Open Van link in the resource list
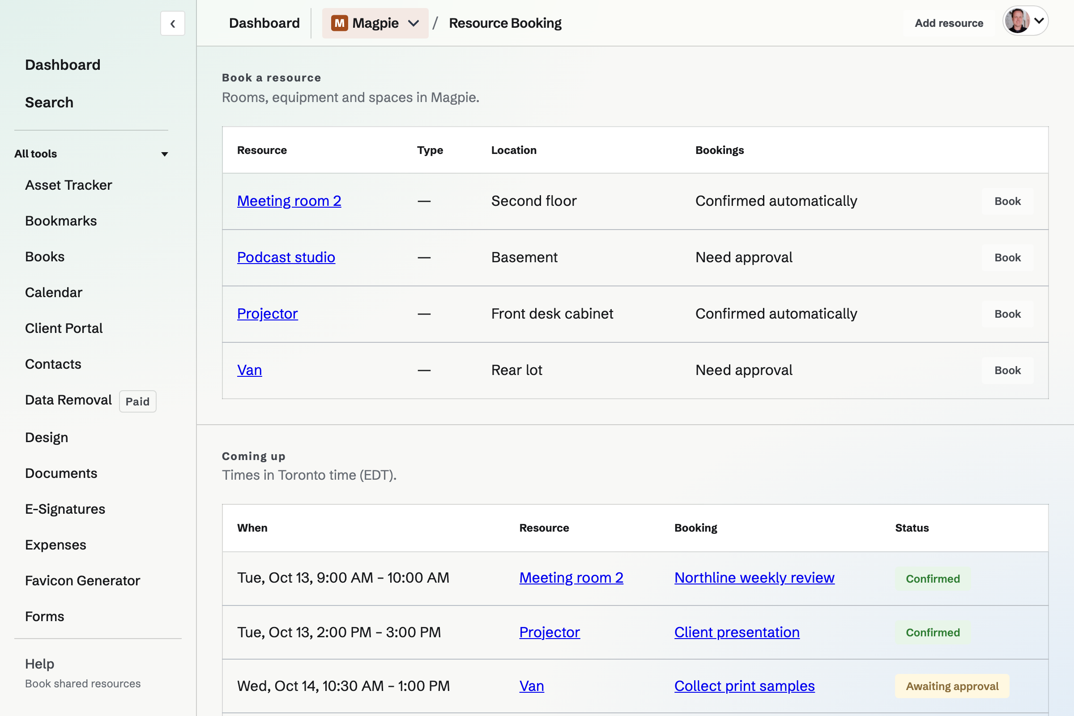The width and height of the screenshot is (1074, 716). point(250,371)
